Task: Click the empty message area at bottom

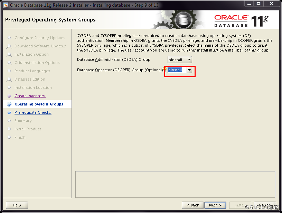Action: click(175, 184)
